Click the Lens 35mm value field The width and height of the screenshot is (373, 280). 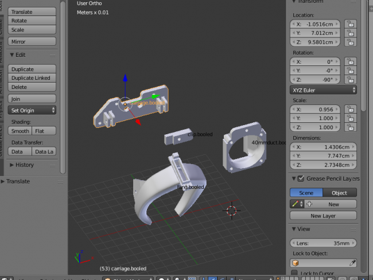[323, 243]
